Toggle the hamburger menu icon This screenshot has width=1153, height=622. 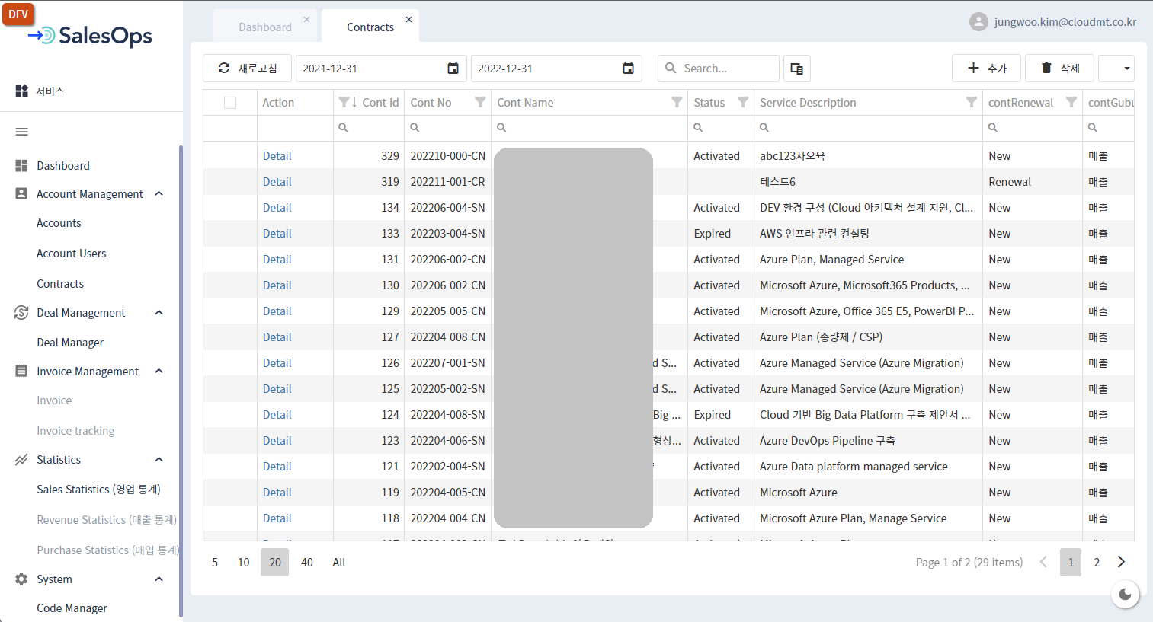[x=22, y=132]
